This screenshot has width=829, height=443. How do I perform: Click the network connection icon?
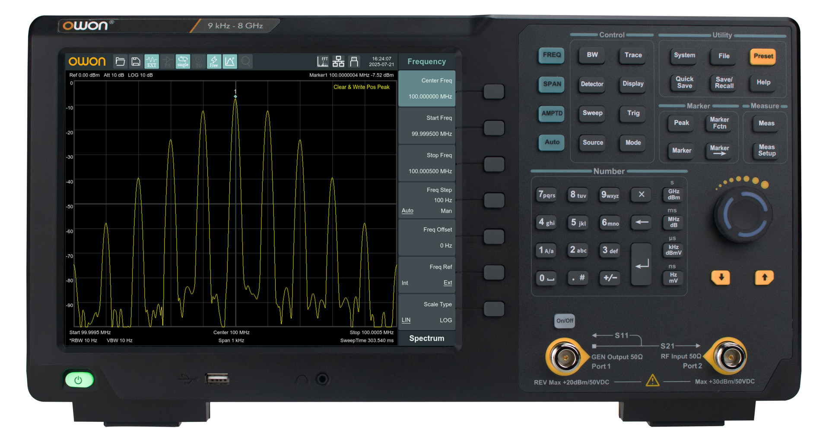tap(338, 62)
